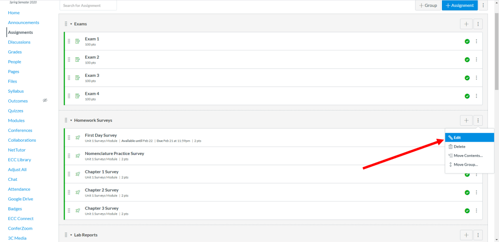Click plus icon in Lab Reports group

(x=466, y=235)
